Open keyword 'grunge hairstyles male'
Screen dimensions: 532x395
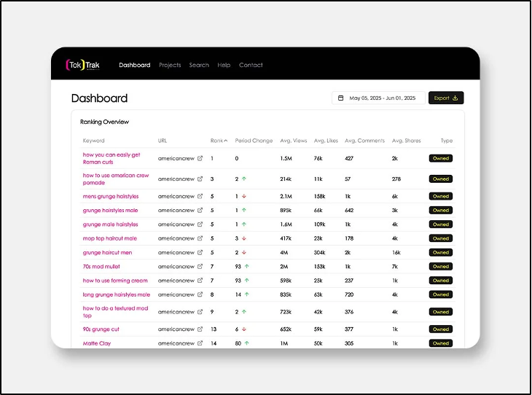(110, 210)
